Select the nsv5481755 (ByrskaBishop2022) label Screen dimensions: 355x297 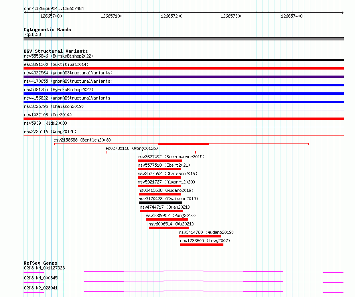click(59, 90)
